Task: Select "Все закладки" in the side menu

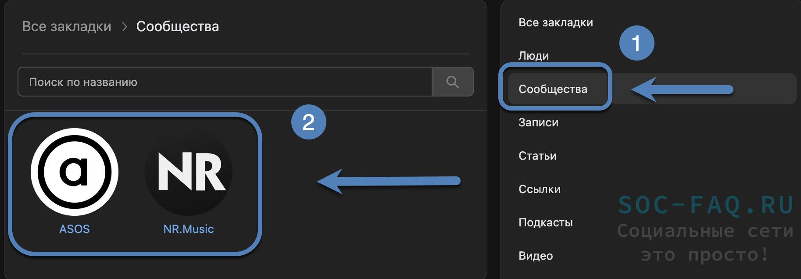Action: coord(555,22)
